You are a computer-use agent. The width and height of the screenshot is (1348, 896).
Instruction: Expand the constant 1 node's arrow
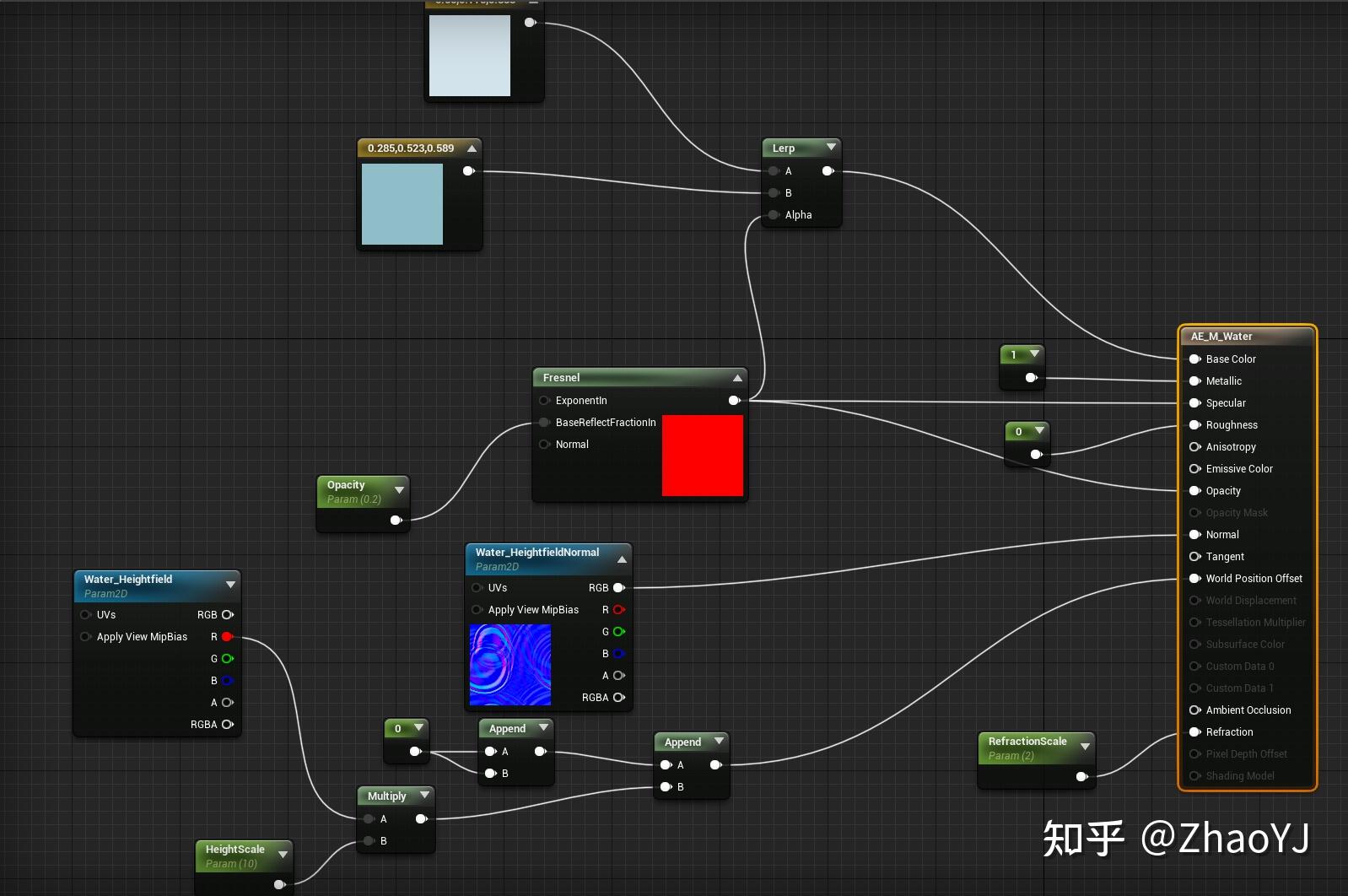point(1034,354)
